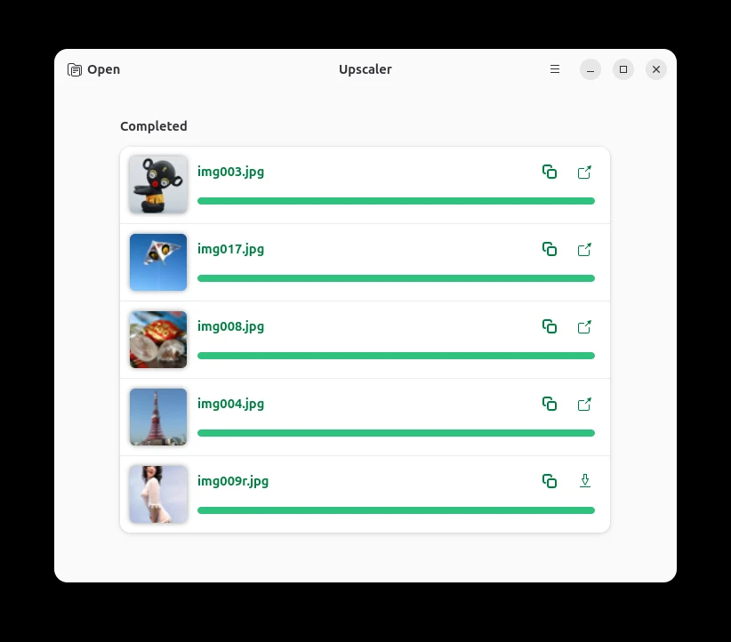Open upscaled img003.jpg in external viewer

pos(584,172)
